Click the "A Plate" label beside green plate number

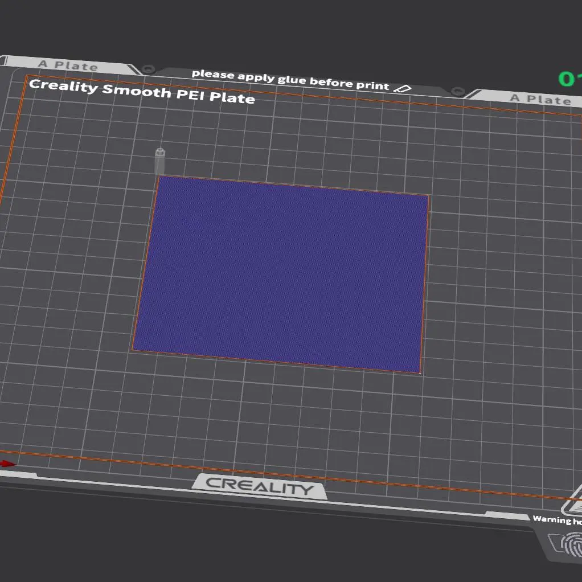540,99
